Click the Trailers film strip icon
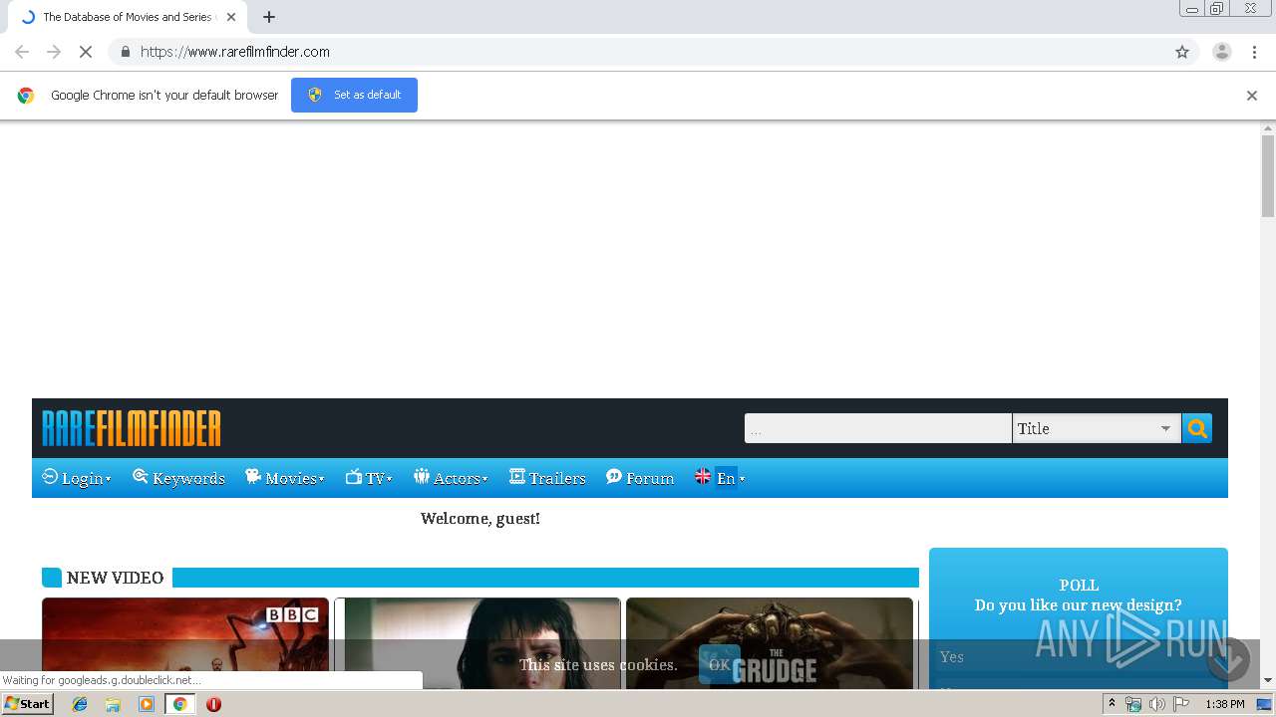 coord(516,477)
